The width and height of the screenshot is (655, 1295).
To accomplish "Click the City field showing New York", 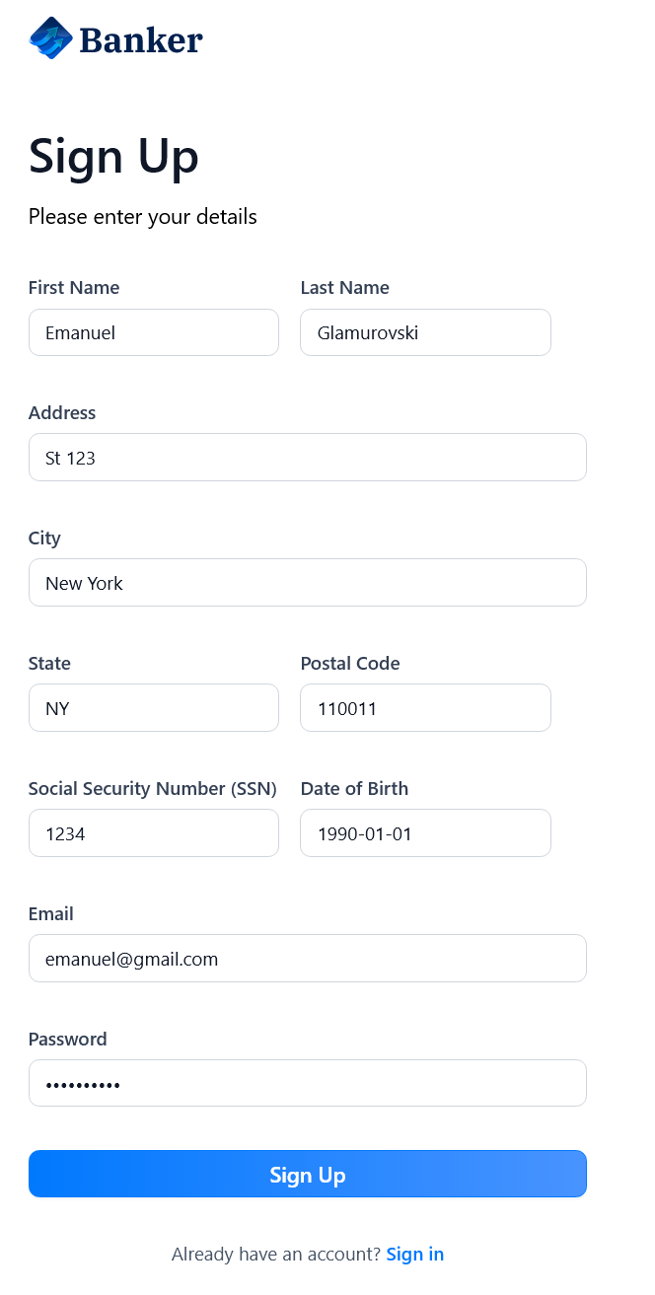I will tap(308, 583).
